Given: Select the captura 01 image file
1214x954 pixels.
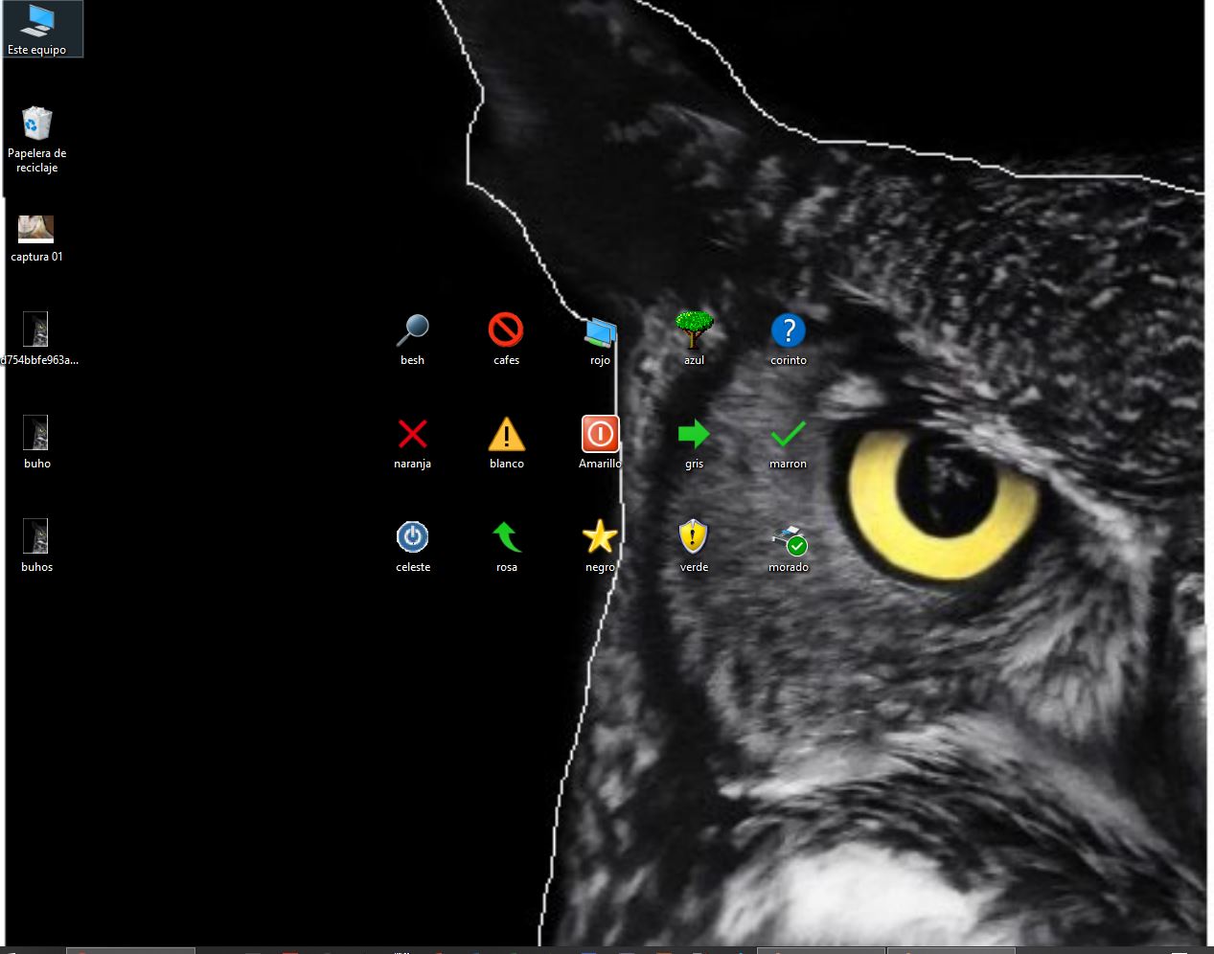Looking at the screenshot, I should pyautogui.click(x=36, y=229).
